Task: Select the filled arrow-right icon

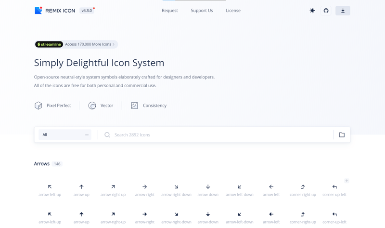Action: (145, 214)
